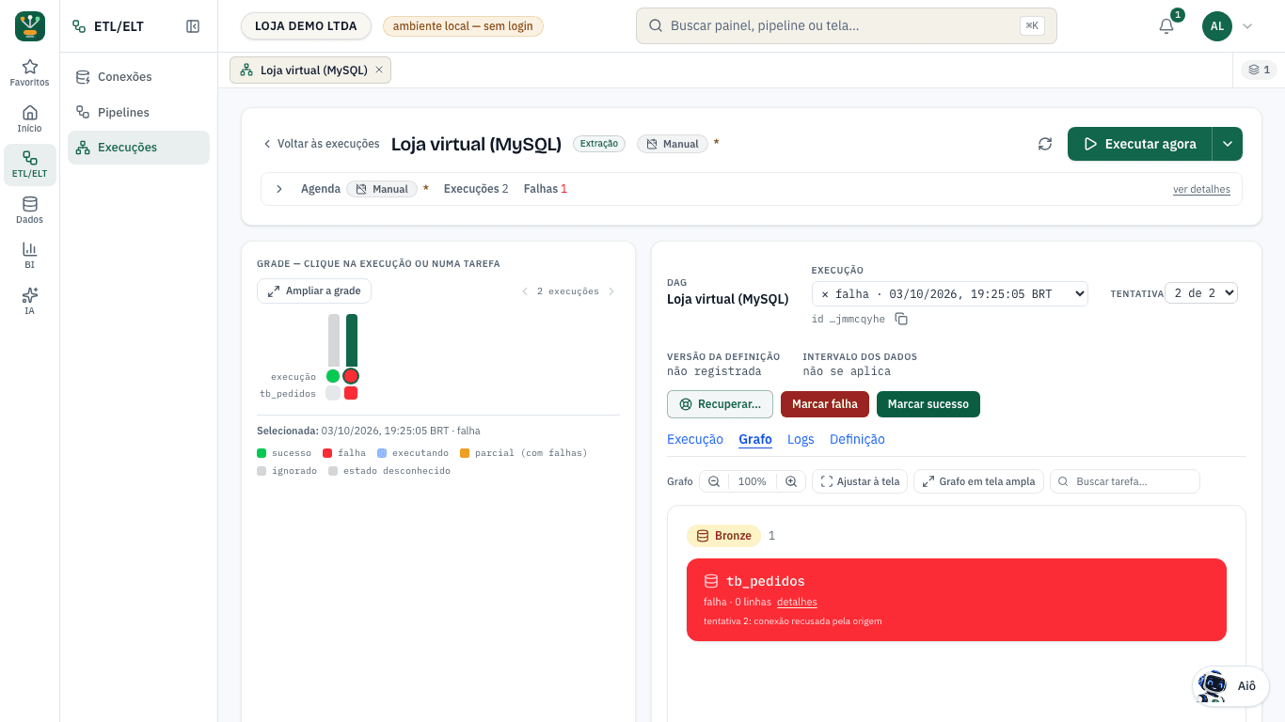Screen dimensions: 1285x722
Task: Open Pipelines in the sidebar
Action: pos(138,113)
